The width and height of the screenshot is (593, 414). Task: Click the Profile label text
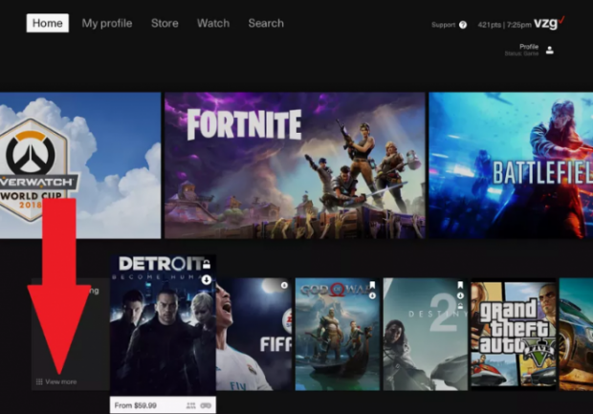tap(529, 47)
